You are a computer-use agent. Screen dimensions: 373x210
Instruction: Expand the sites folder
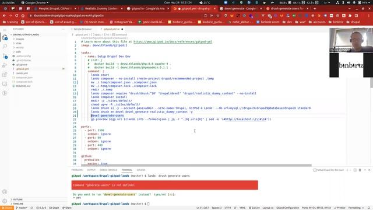tap(19, 43)
